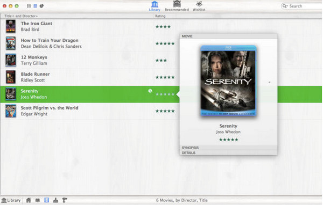Set star rating for 12 Monkeys
323x205 pixels.
point(161,61)
